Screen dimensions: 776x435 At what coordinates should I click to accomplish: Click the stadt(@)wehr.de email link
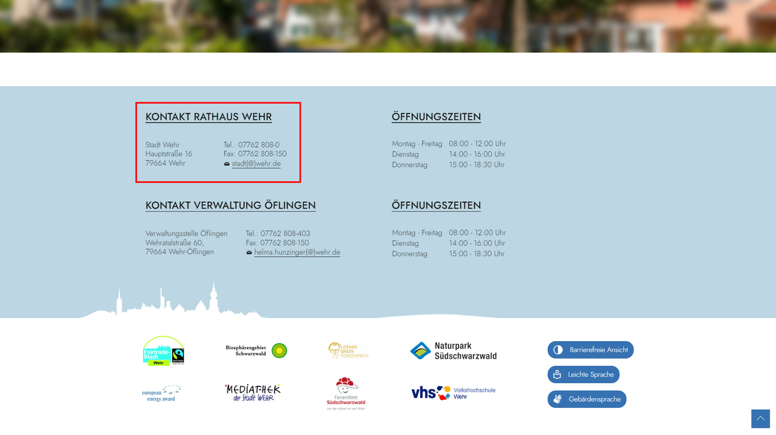tap(256, 164)
